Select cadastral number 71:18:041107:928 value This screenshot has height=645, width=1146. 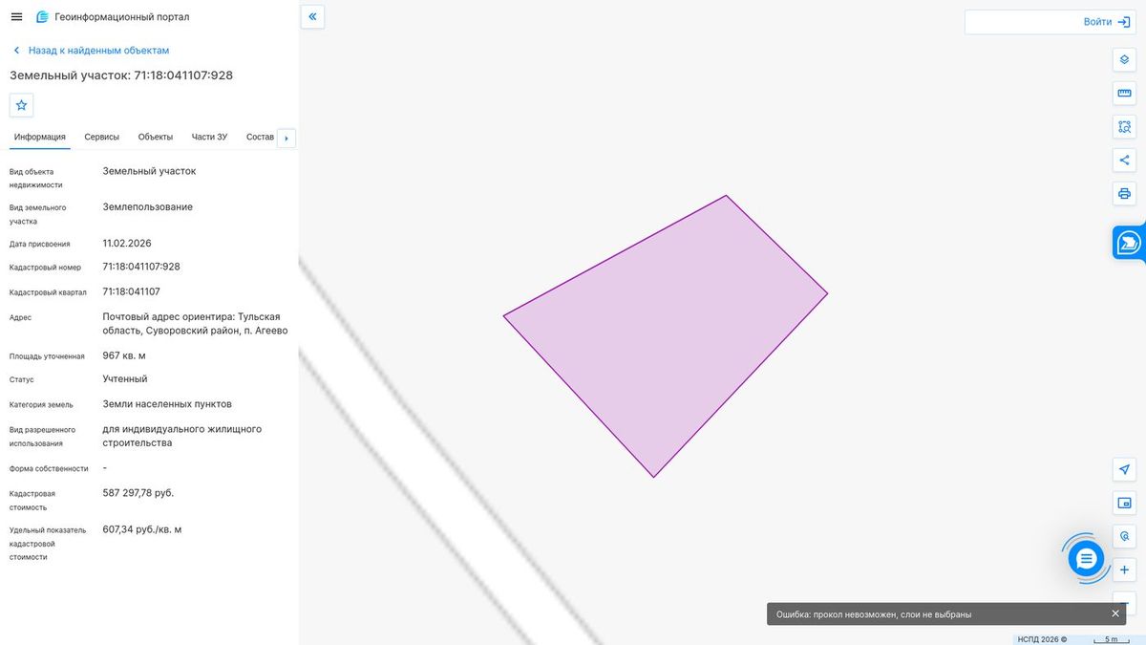[141, 267]
